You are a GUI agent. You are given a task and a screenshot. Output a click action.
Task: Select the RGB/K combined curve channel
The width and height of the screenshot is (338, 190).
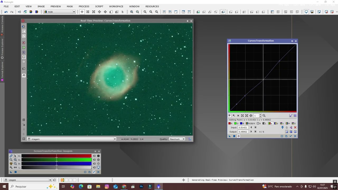point(251,123)
